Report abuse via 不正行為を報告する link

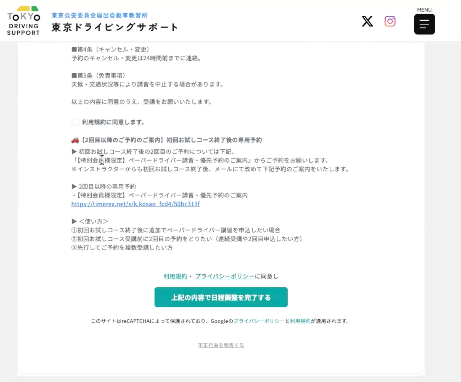click(x=221, y=345)
